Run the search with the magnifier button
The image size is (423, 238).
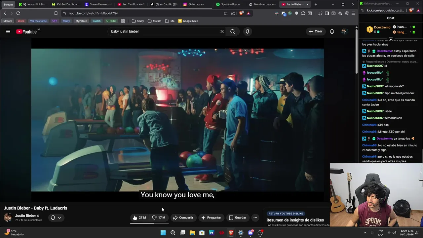click(233, 31)
